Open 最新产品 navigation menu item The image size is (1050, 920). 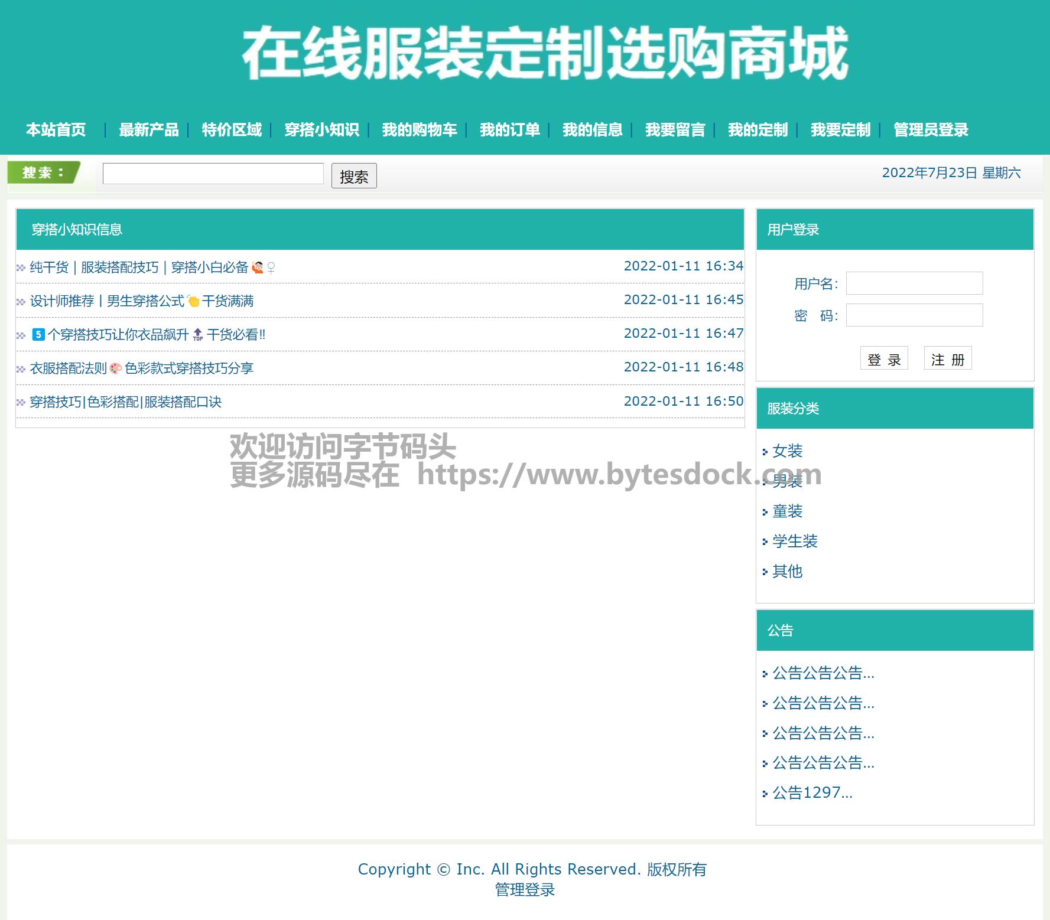click(x=148, y=130)
